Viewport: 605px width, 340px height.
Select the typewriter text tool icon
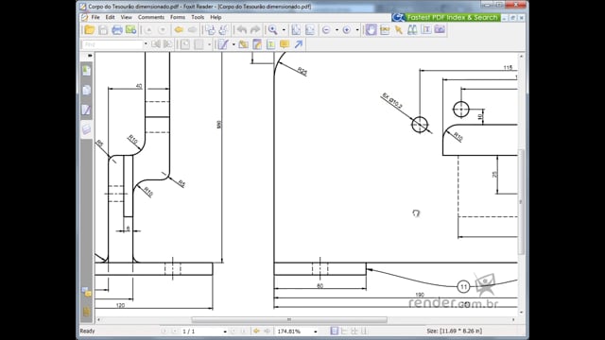(x=426, y=29)
